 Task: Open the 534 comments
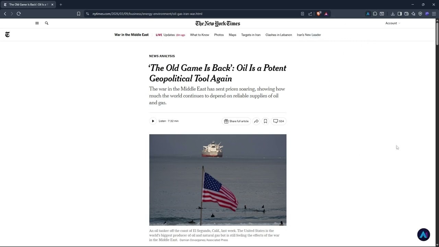(278, 121)
